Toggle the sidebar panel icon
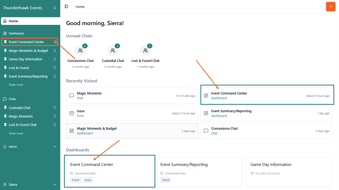The height and width of the screenshot is (190, 339). point(66,7)
